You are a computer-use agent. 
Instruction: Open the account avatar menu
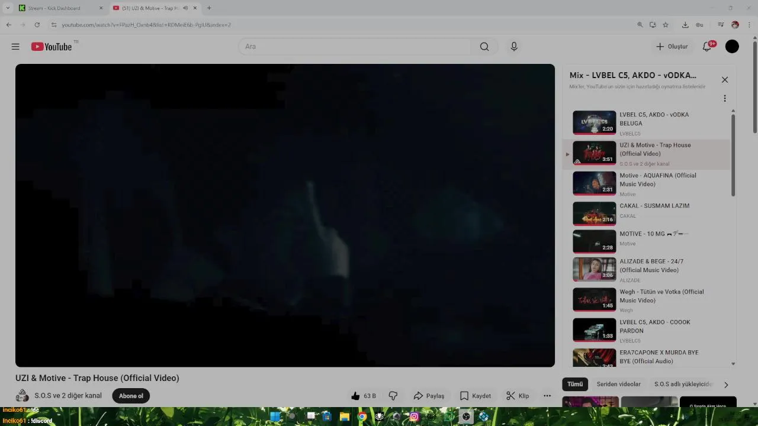point(733,47)
